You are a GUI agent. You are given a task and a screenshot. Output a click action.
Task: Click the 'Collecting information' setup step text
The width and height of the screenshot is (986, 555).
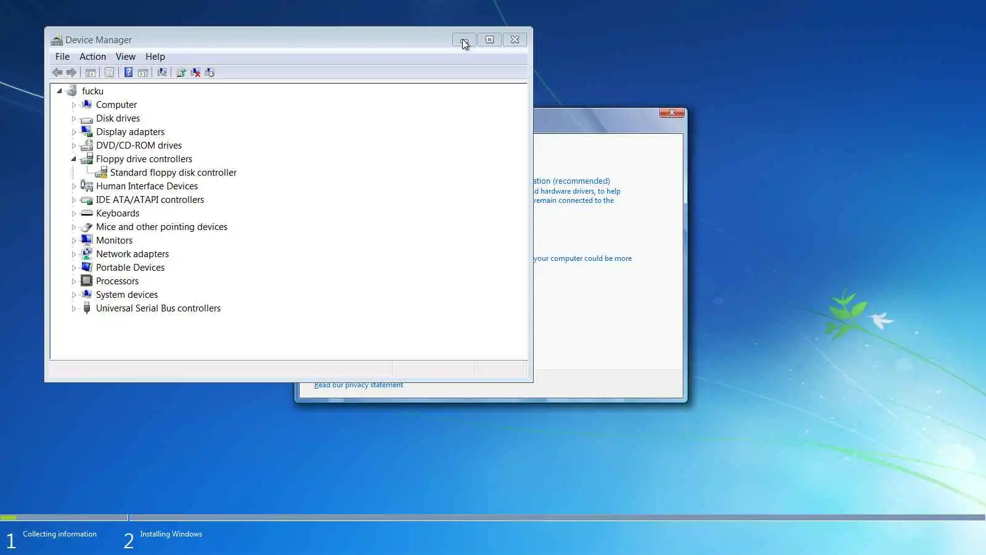(x=60, y=534)
